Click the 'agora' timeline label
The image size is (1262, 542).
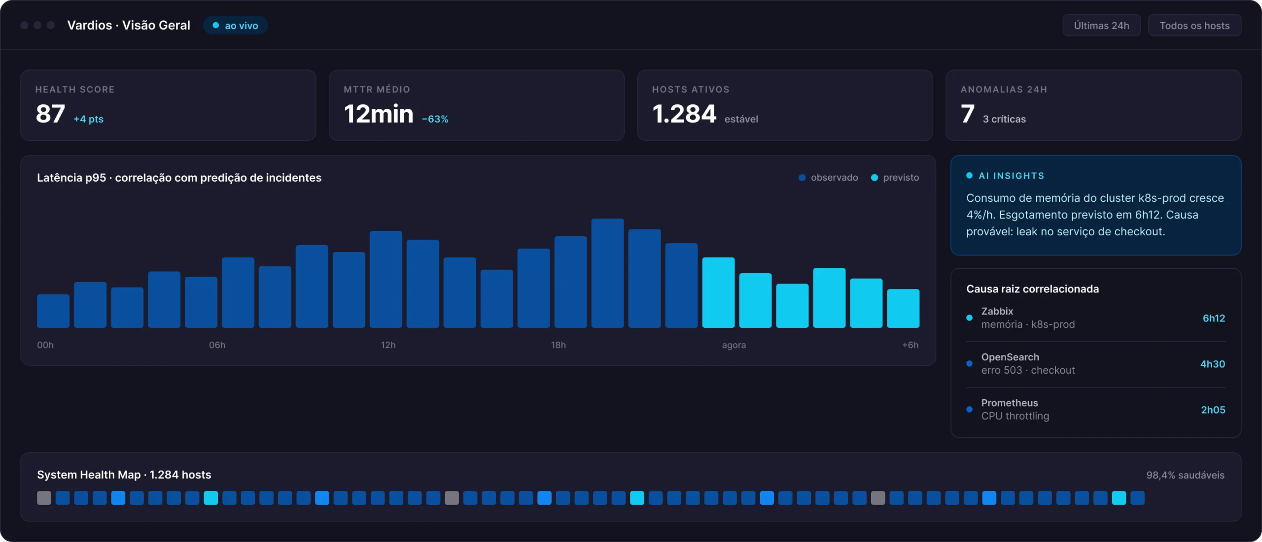pos(734,345)
